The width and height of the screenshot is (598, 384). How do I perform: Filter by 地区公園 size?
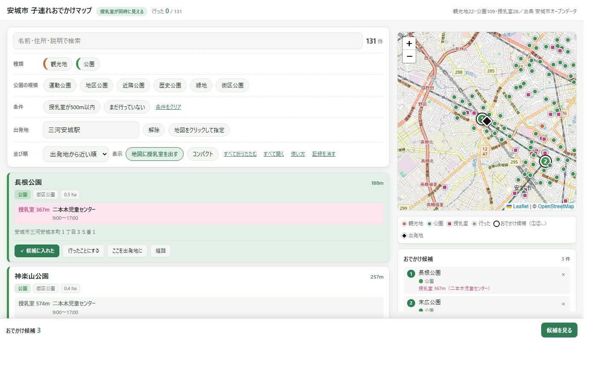pyautogui.click(x=97, y=85)
